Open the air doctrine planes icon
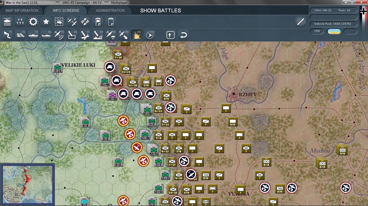The height and width of the screenshot is (206, 368). coord(72,21)
